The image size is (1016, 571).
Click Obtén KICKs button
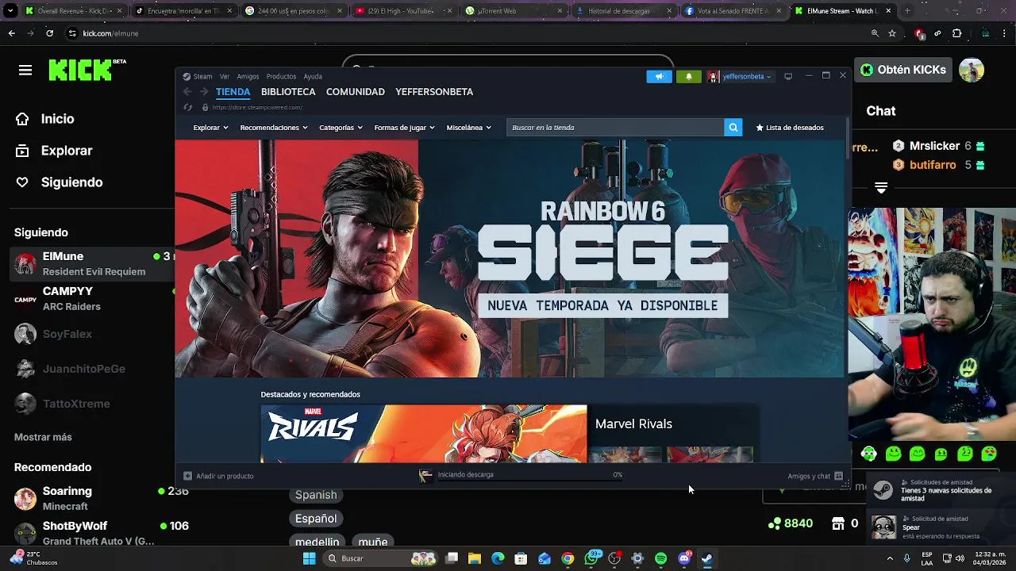(902, 70)
